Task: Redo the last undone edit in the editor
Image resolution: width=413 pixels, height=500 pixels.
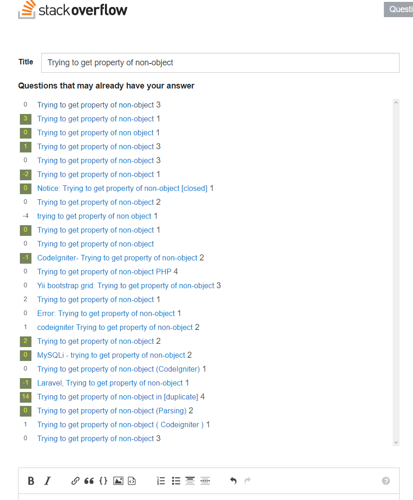Action: pyautogui.click(x=247, y=481)
